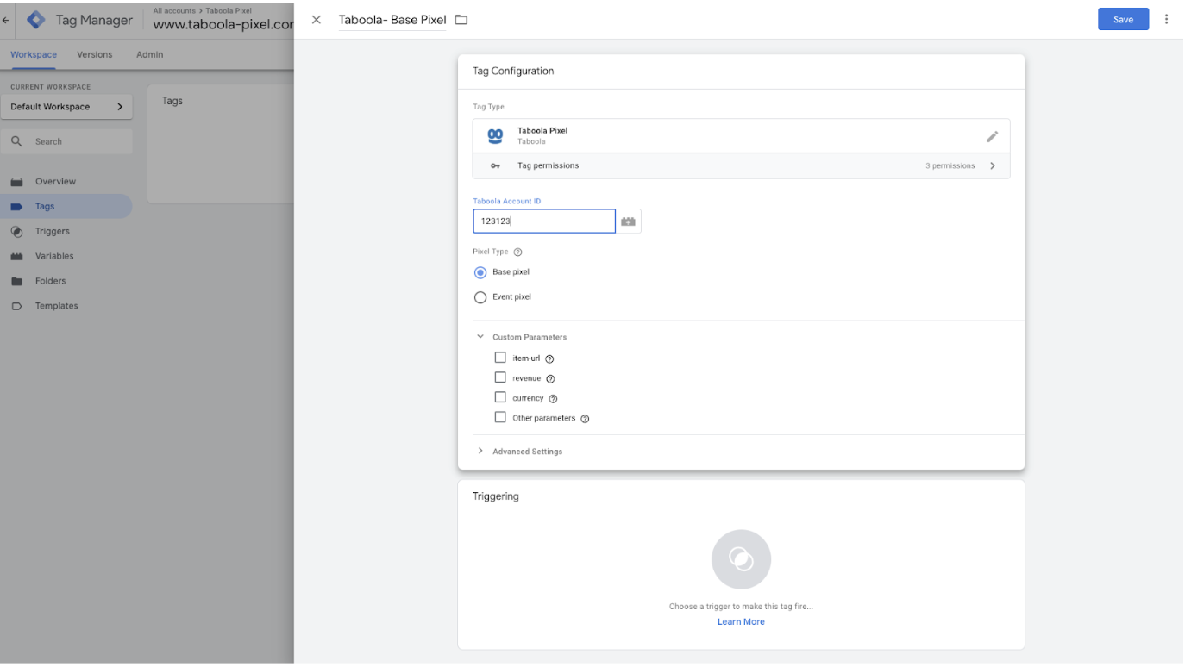1185x667 pixels.
Task: Open the Default Workspace selector
Action: (66, 107)
